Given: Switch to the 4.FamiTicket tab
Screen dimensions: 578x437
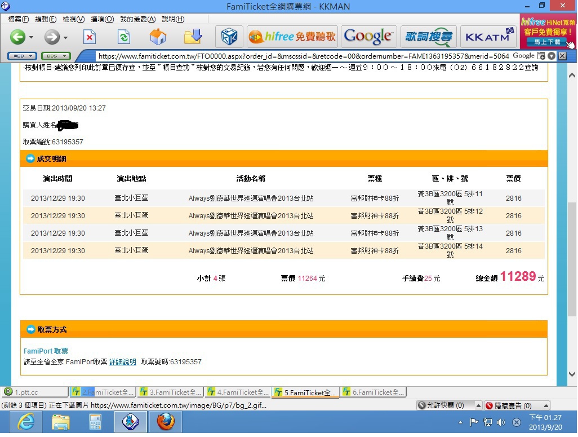Looking at the screenshot, I should (238, 392).
